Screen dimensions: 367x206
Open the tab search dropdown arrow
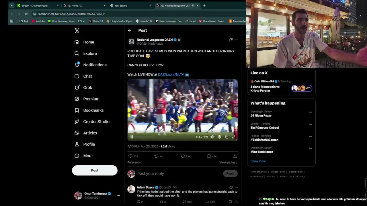[x=12, y=5]
